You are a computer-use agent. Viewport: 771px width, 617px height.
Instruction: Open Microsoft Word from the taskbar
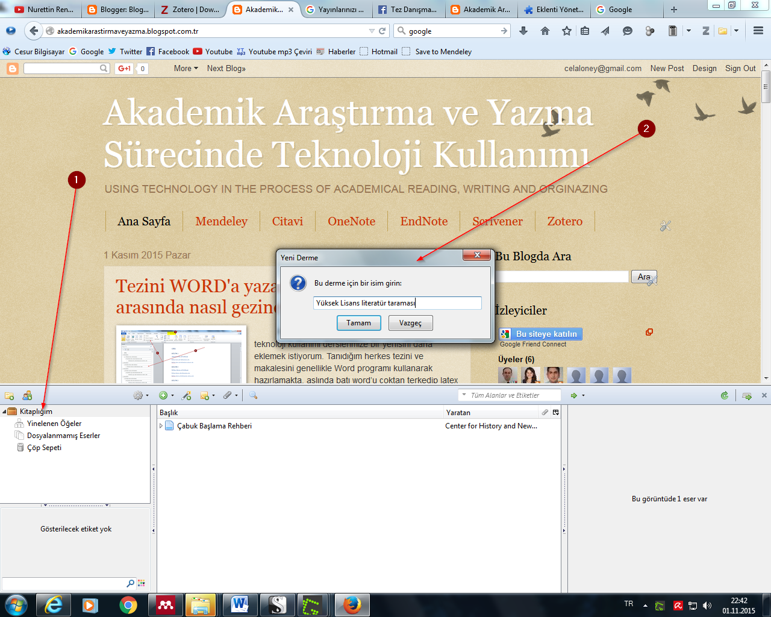[x=240, y=605]
